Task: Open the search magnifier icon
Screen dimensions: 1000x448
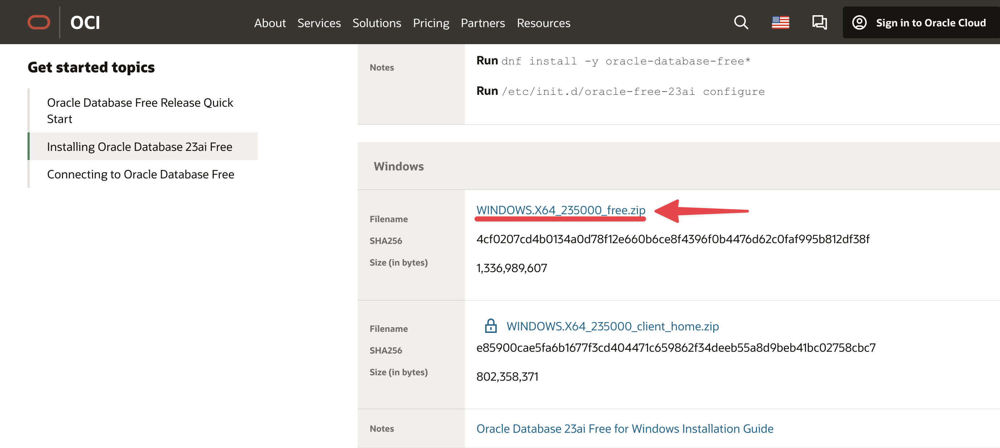Action: [x=741, y=22]
